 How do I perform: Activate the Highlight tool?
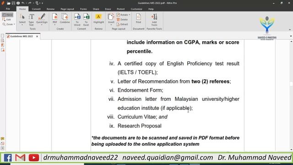coord(98,18)
